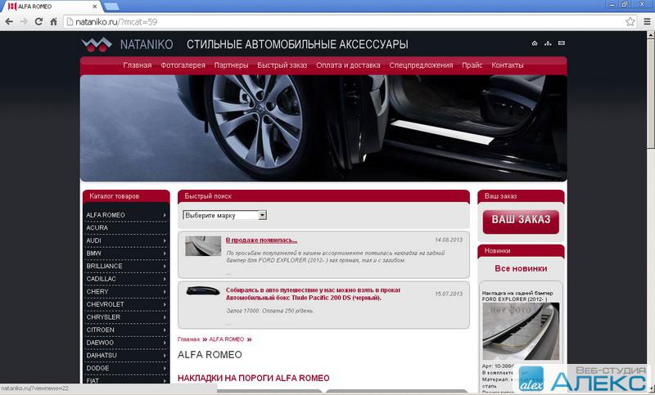This screenshot has width=655, height=395.
Task: Click the browser address bar
Action: (327, 21)
